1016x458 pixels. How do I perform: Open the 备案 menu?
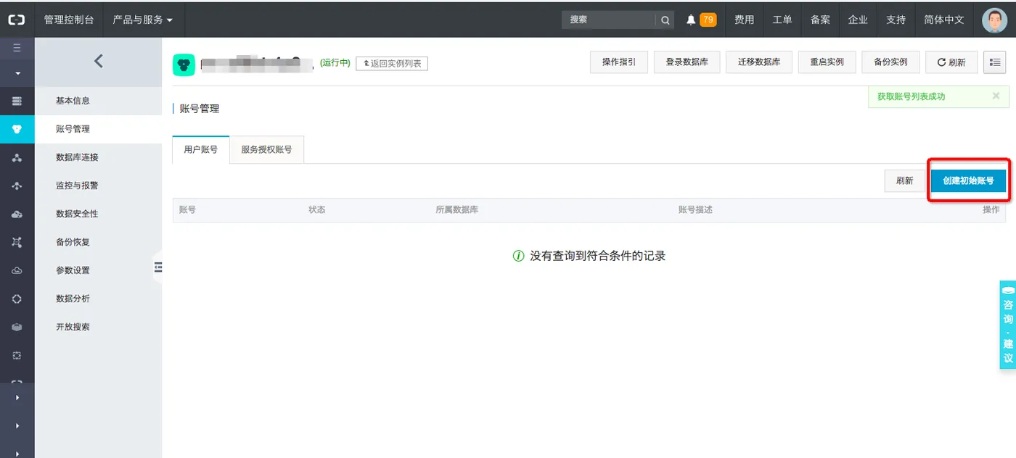click(x=820, y=20)
